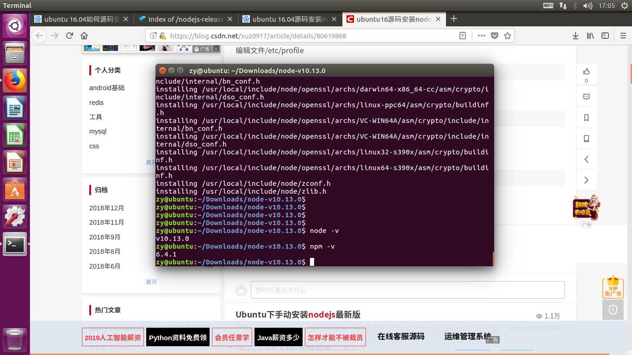Open a new Firefox tab
The image size is (632, 355).
pos(454,19)
